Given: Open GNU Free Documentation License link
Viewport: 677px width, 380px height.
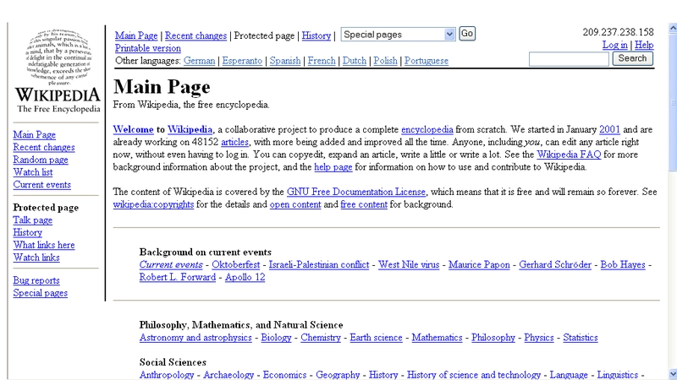Looking at the screenshot, I should coord(355,193).
